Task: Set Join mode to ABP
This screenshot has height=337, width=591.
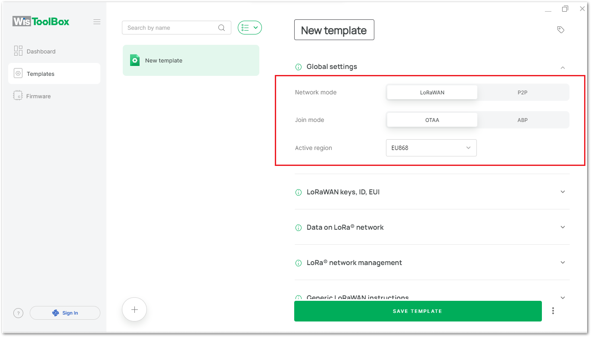Action: (x=523, y=120)
